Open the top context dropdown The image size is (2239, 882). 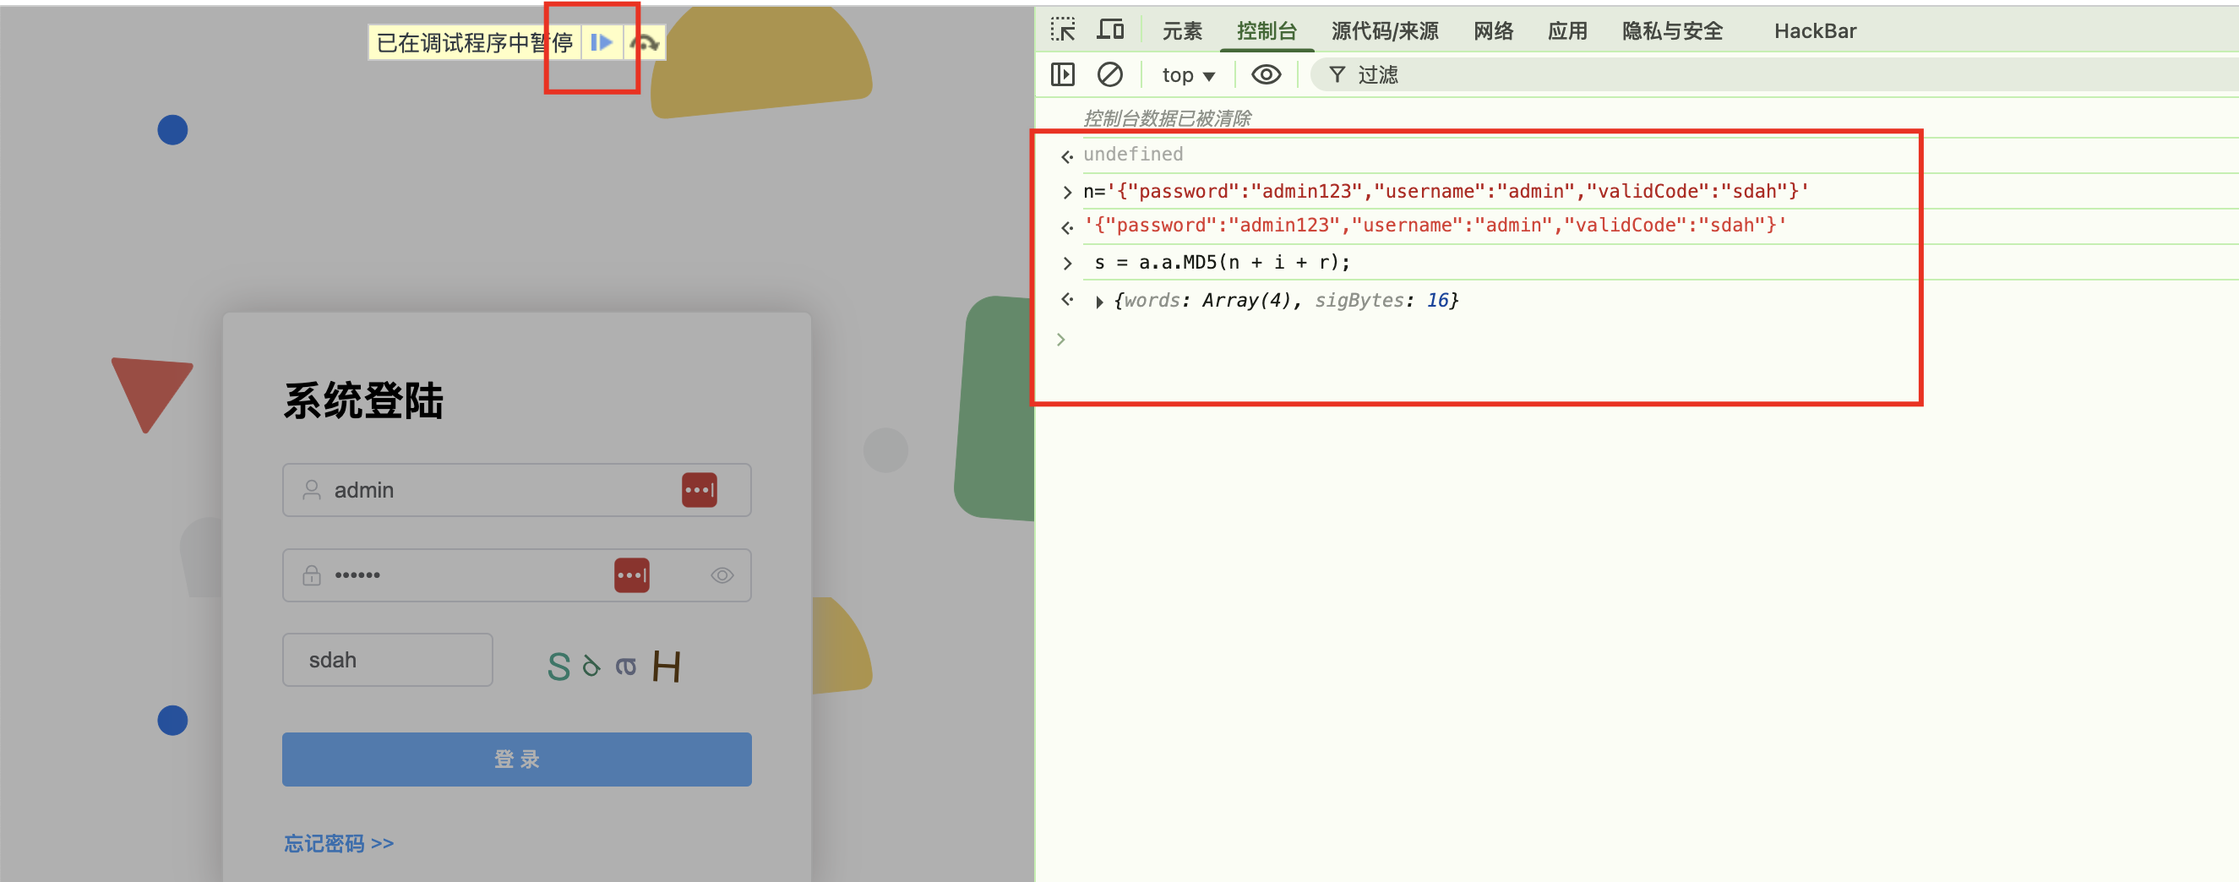1188,75
